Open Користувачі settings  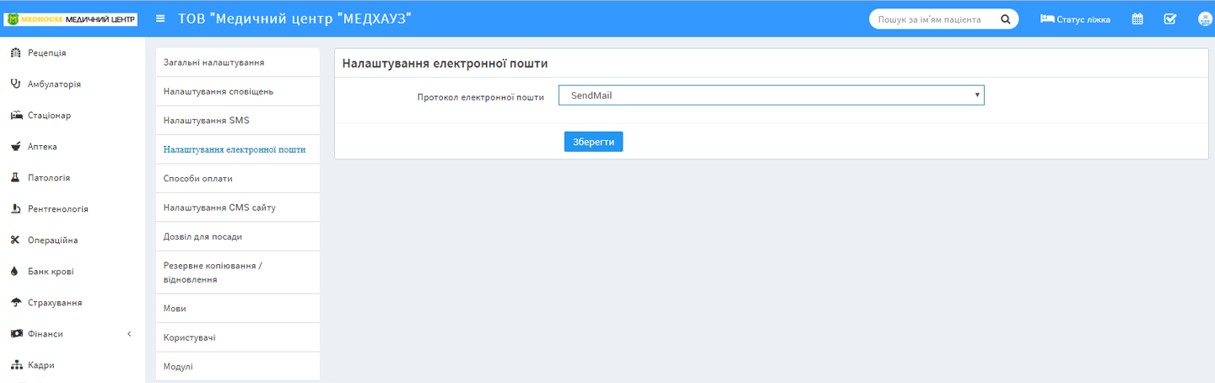(238, 337)
